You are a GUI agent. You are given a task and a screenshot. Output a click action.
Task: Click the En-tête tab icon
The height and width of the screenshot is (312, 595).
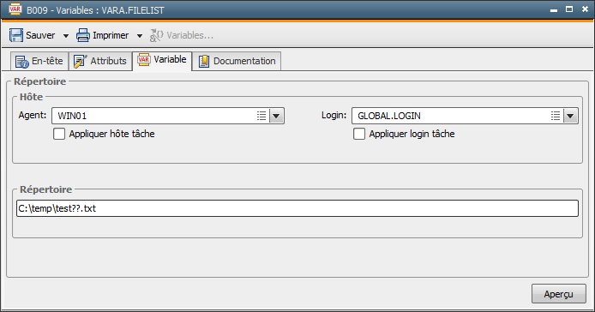coord(22,61)
